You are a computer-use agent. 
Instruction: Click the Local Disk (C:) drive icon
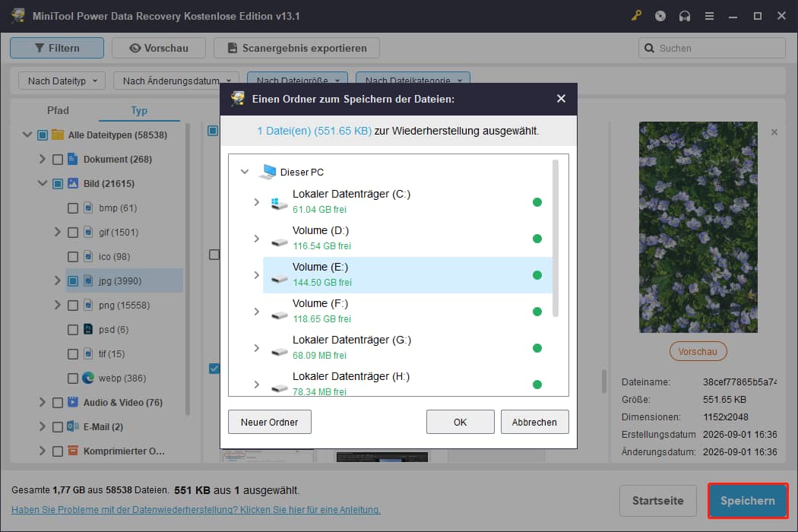pyautogui.click(x=279, y=203)
